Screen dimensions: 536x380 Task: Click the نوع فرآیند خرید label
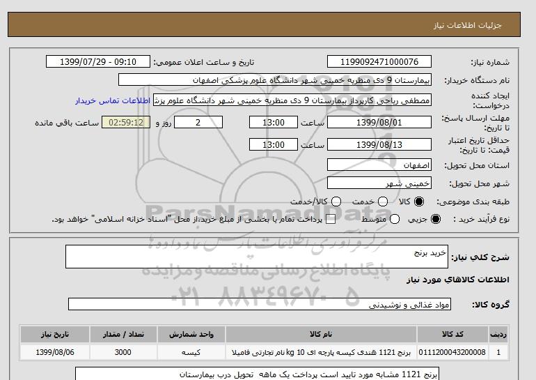tap(481, 219)
